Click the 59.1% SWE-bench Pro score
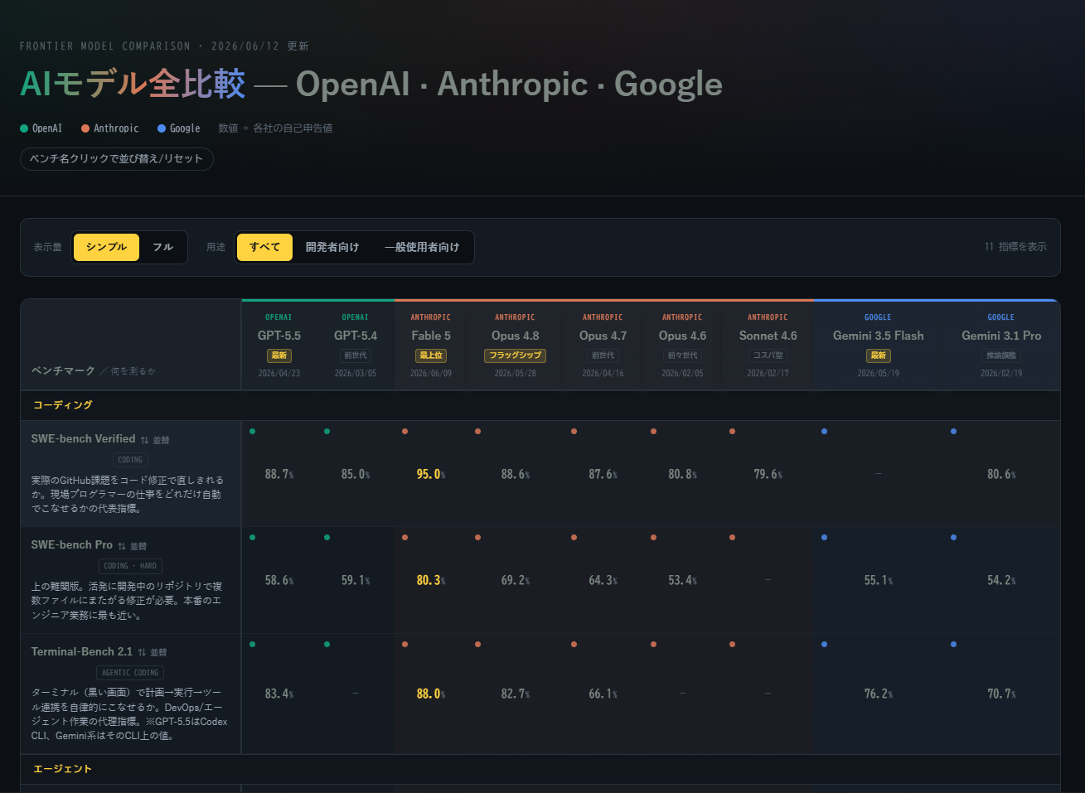The image size is (1085, 793). point(356,580)
